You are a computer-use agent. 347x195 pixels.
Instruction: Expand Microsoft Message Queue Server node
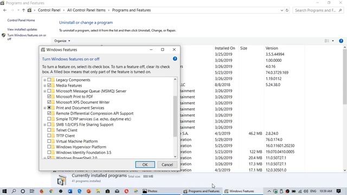[x=44, y=91]
